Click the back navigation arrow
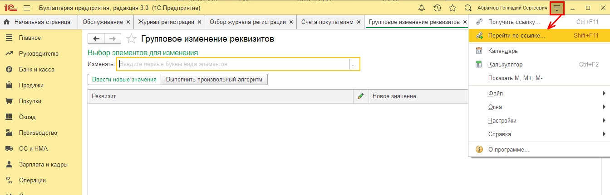 pyautogui.click(x=96, y=39)
